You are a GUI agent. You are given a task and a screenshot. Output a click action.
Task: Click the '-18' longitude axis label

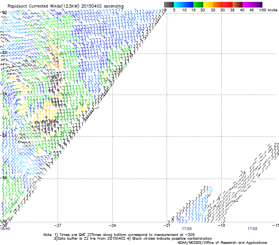tap(221, 225)
